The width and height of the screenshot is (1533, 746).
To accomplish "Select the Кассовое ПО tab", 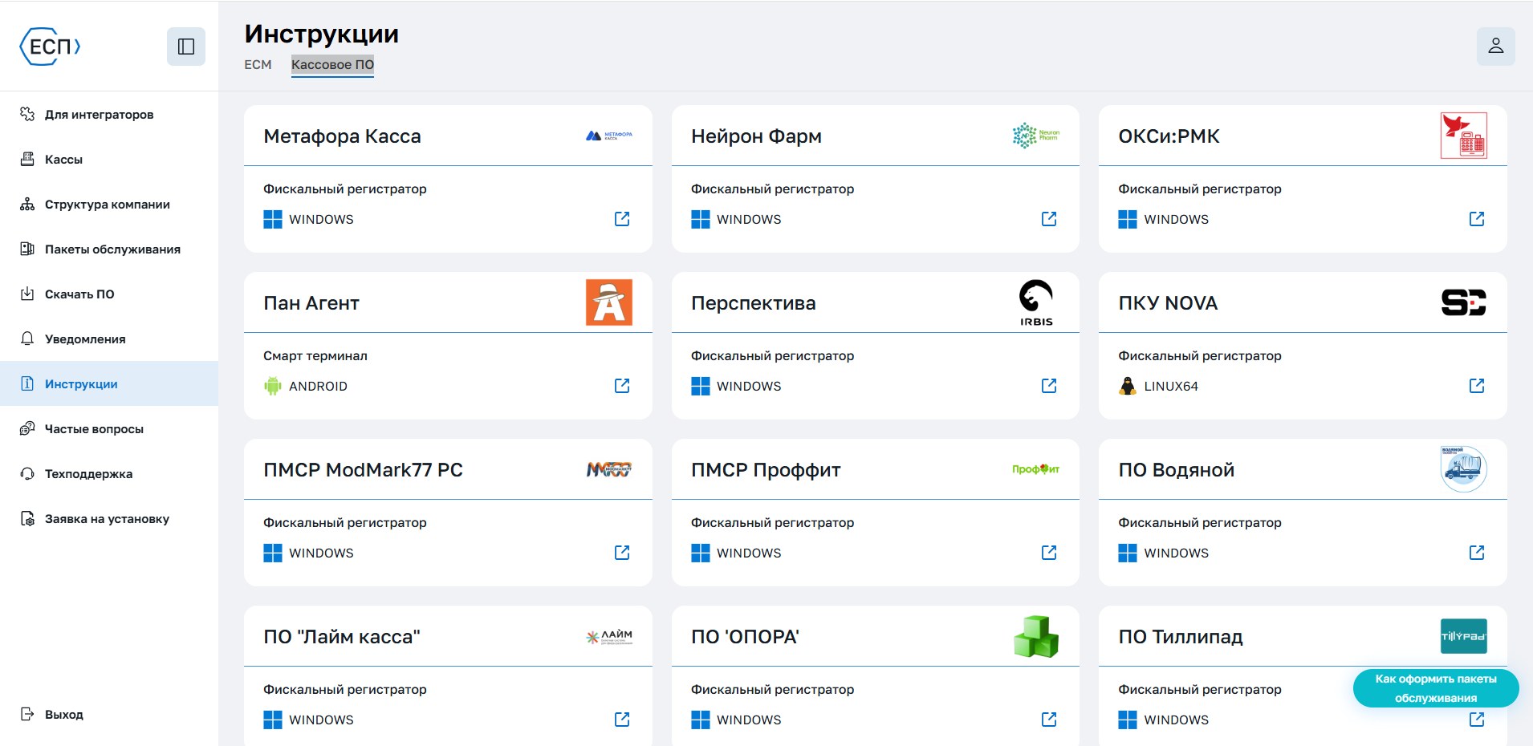I will tap(332, 64).
